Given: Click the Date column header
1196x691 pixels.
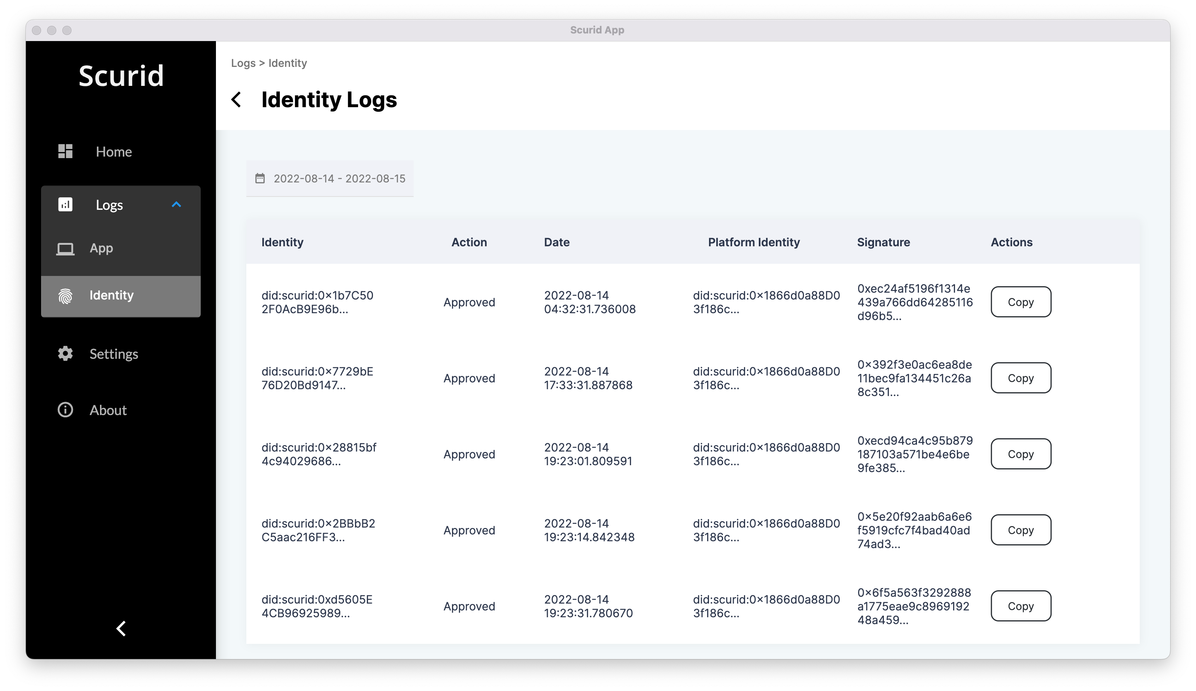Looking at the screenshot, I should tap(557, 242).
